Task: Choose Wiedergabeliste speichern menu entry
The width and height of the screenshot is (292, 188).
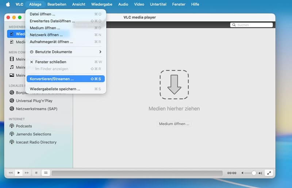Action: pyautogui.click(x=55, y=89)
